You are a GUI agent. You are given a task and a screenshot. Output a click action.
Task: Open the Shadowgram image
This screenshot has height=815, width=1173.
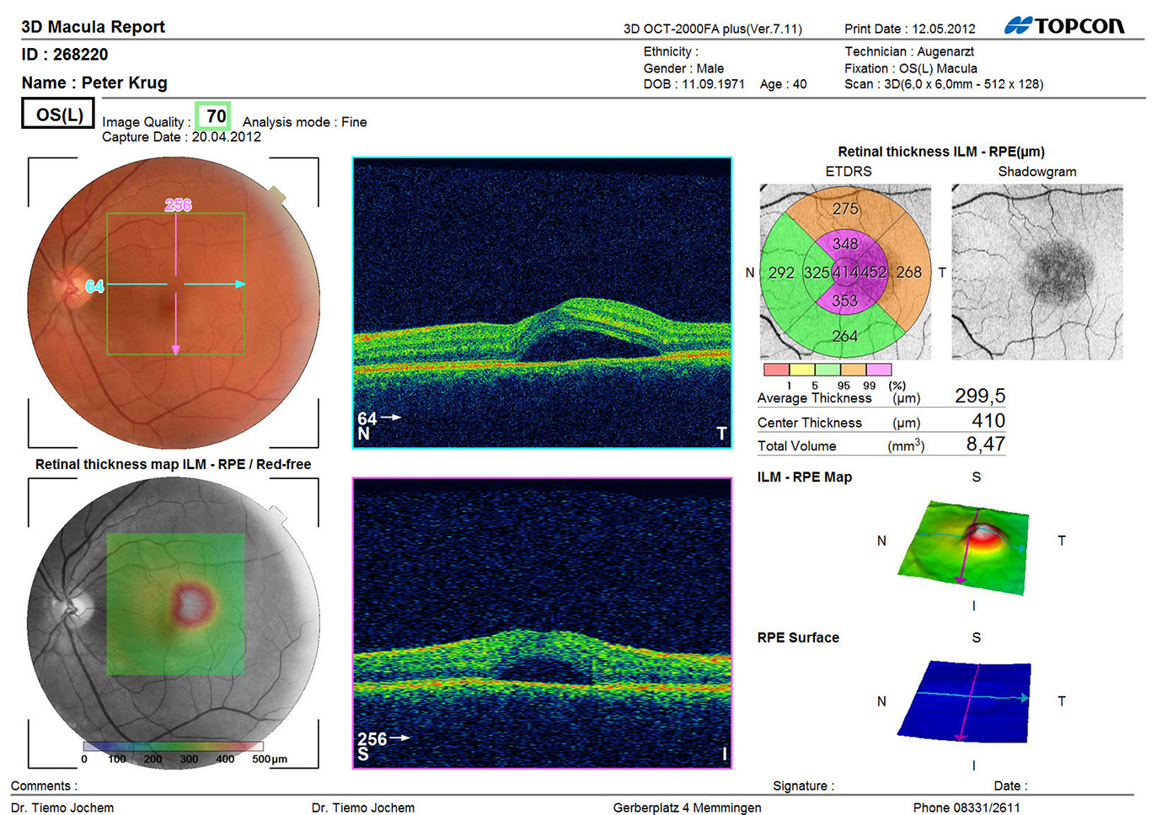coord(1036,272)
